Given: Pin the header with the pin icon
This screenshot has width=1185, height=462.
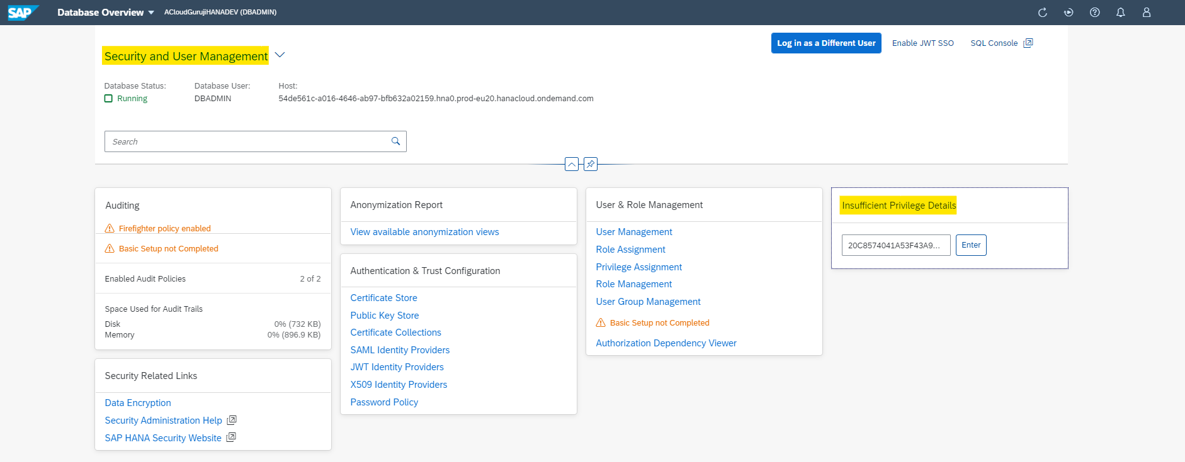Looking at the screenshot, I should 590,164.
